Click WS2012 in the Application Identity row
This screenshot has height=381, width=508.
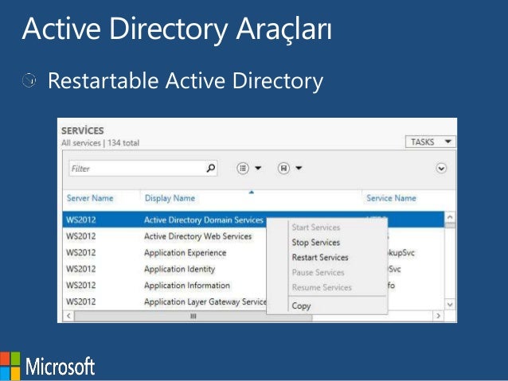coord(81,269)
